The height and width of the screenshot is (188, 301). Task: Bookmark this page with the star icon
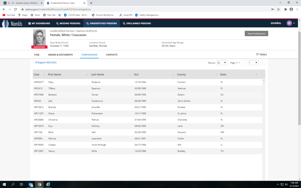pos(278,9)
